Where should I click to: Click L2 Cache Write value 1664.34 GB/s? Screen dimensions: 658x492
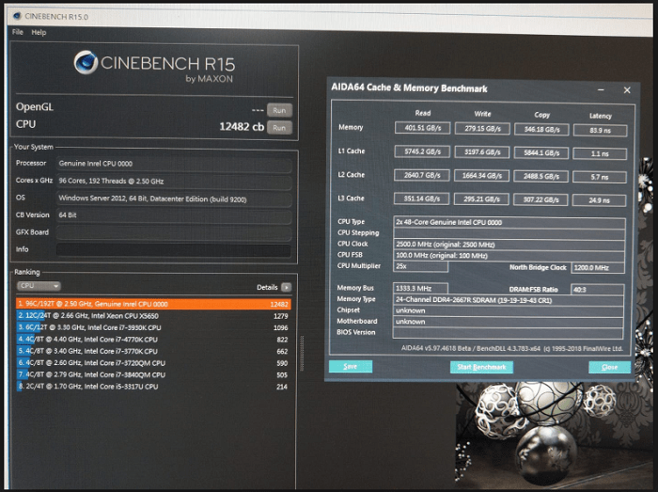[481, 176]
